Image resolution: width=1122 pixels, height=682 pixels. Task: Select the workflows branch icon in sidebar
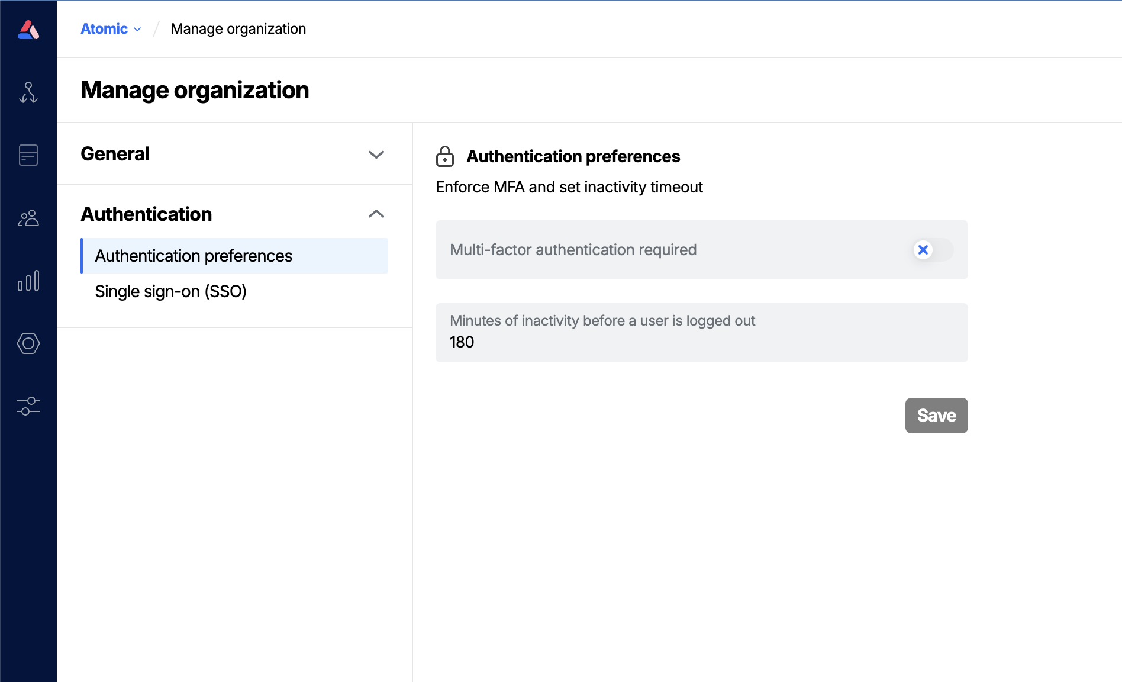pos(28,92)
